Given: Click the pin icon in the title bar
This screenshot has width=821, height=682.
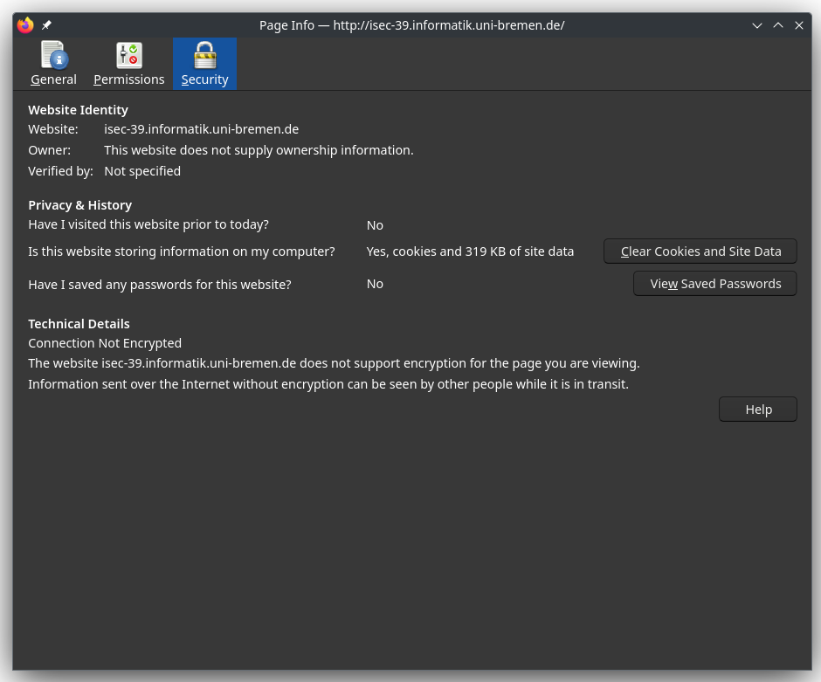Looking at the screenshot, I should [46, 25].
